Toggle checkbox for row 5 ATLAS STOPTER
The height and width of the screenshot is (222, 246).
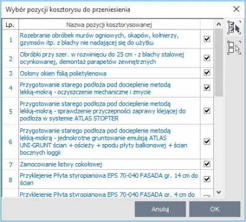pos(207,111)
